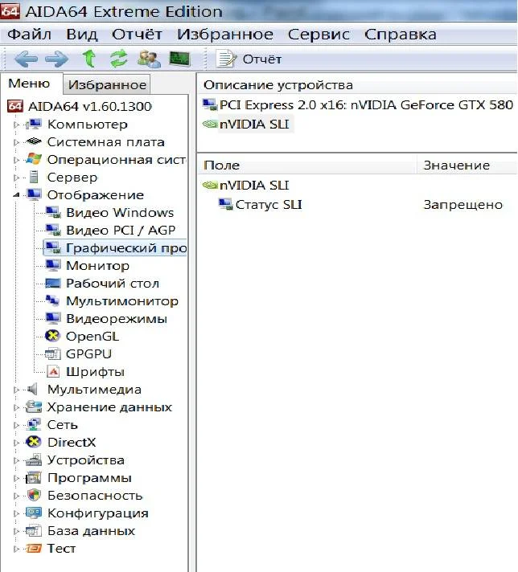Open the Избранное menu in menu bar
The width and height of the screenshot is (518, 572).
[225, 35]
